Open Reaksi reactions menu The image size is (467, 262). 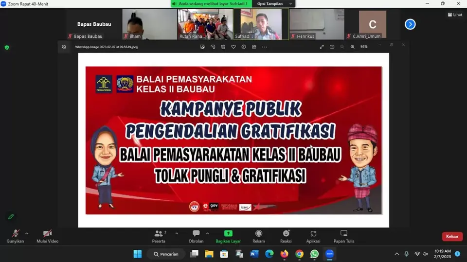tap(286, 236)
